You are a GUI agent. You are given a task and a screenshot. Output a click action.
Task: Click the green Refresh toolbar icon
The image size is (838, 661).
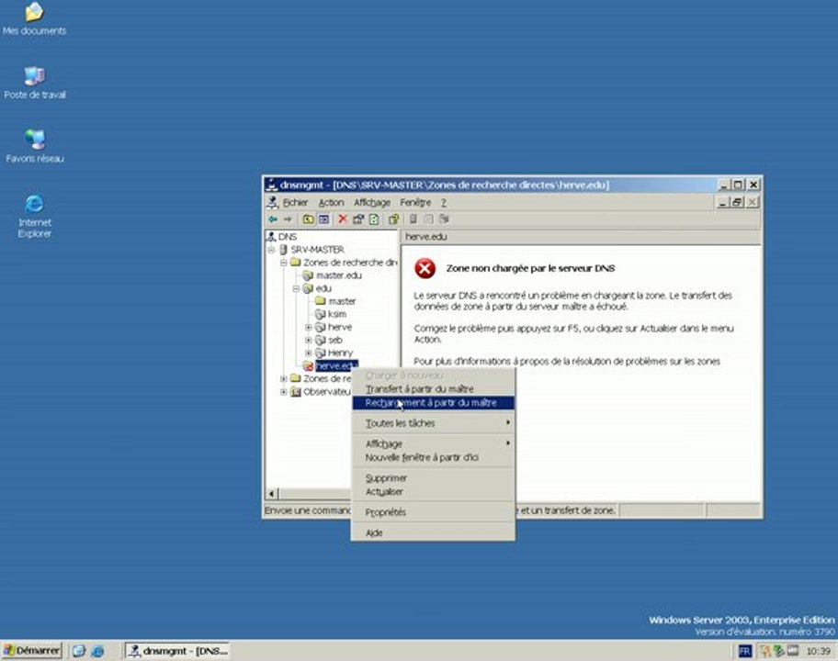pos(374,219)
